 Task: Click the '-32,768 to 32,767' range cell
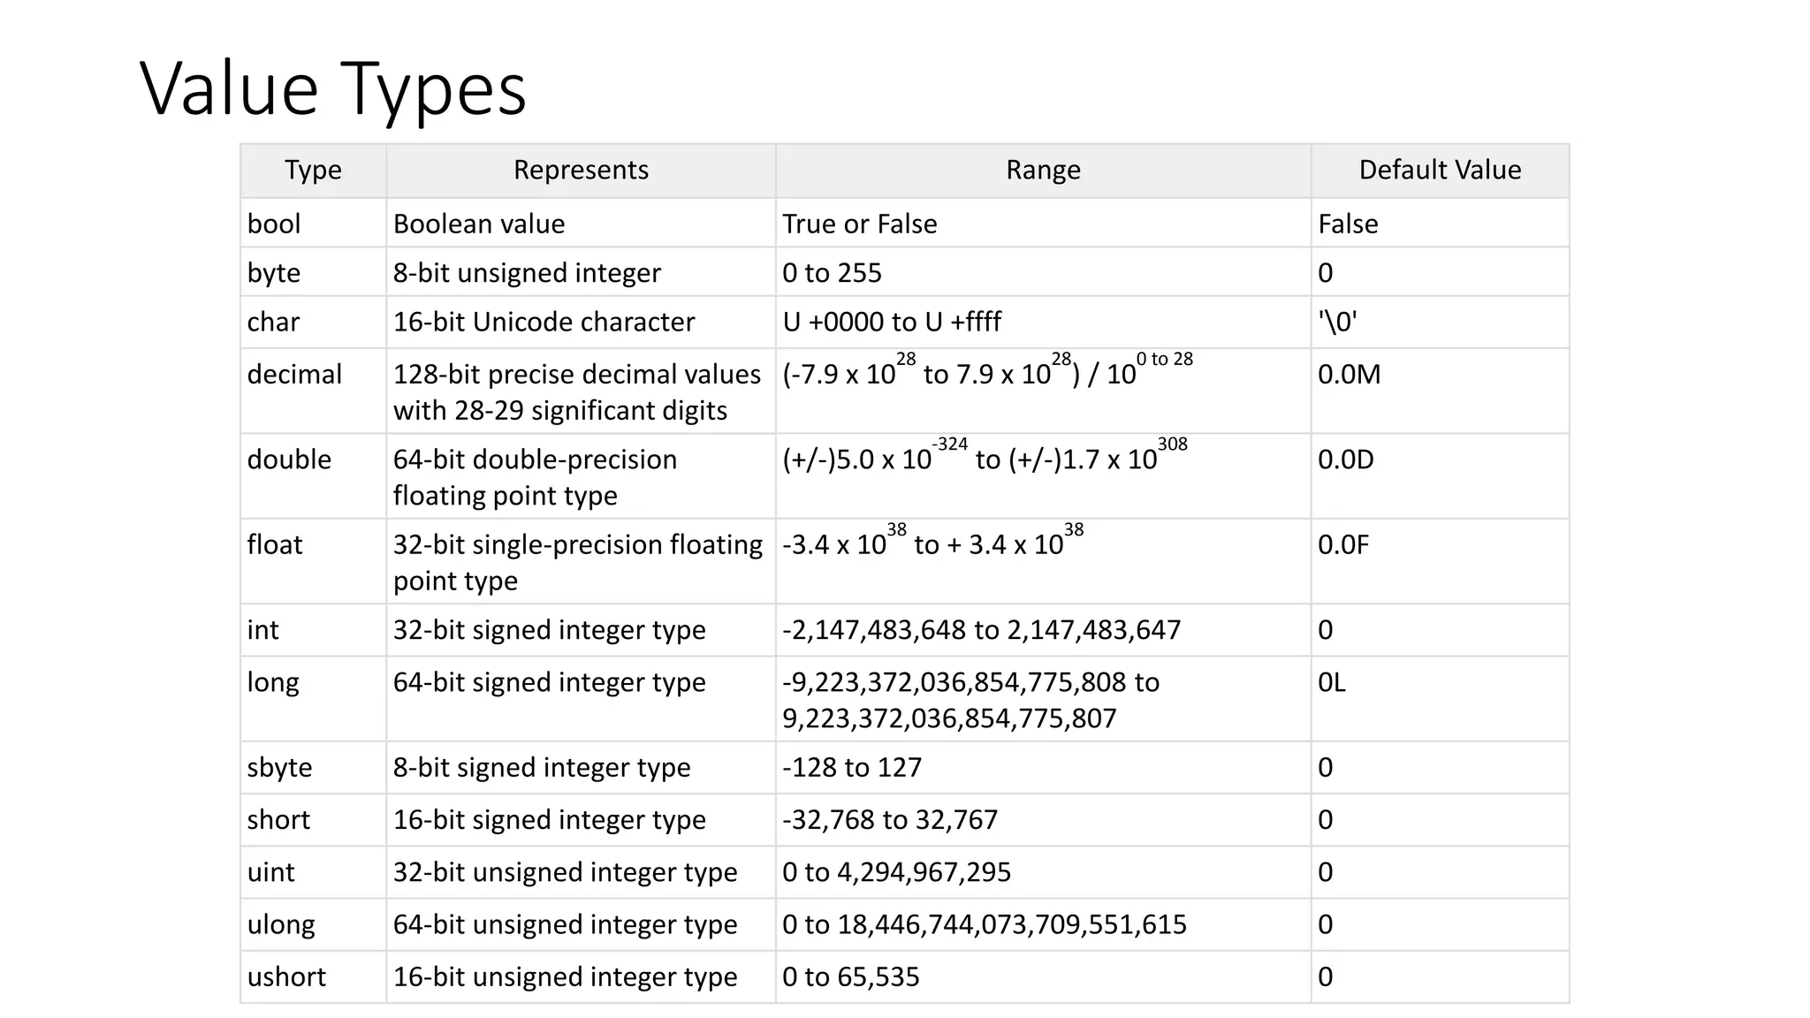point(890,820)
